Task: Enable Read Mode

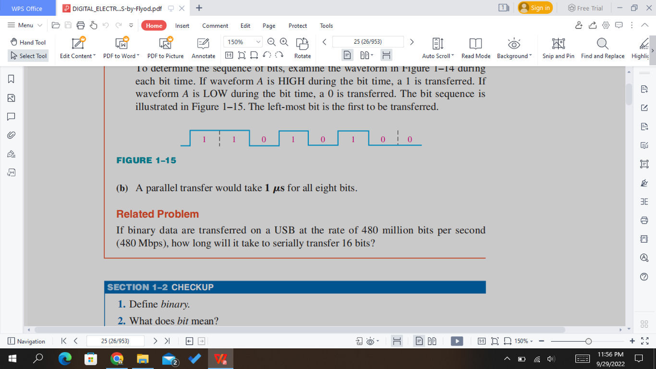Action: [476, 48]
